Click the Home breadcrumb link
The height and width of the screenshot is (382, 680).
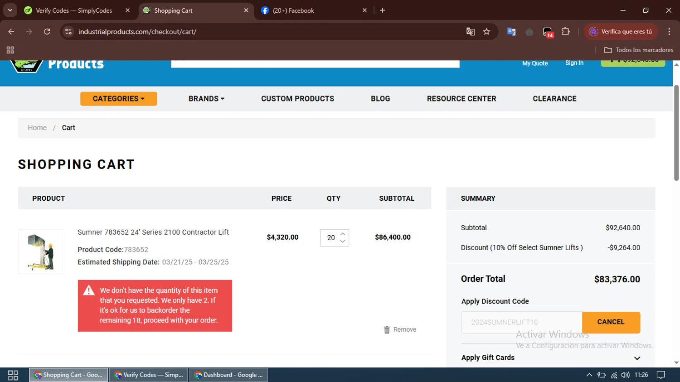37,128
